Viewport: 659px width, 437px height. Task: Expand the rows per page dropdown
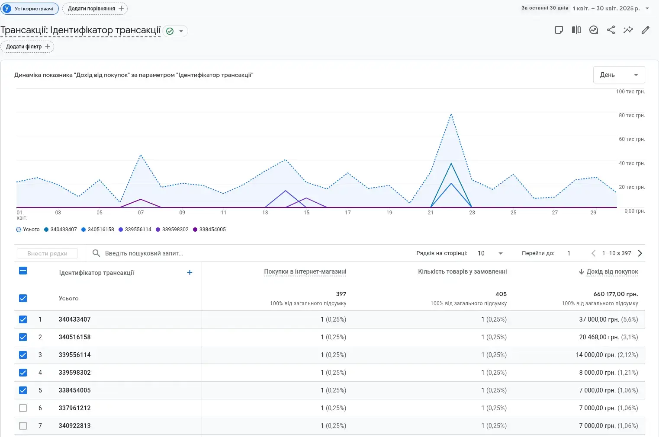pos(500,253)
